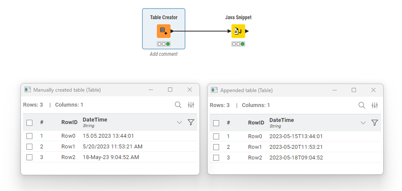Open column settings in Manually created table
The image size is (402, 191).
coord(191,105)
